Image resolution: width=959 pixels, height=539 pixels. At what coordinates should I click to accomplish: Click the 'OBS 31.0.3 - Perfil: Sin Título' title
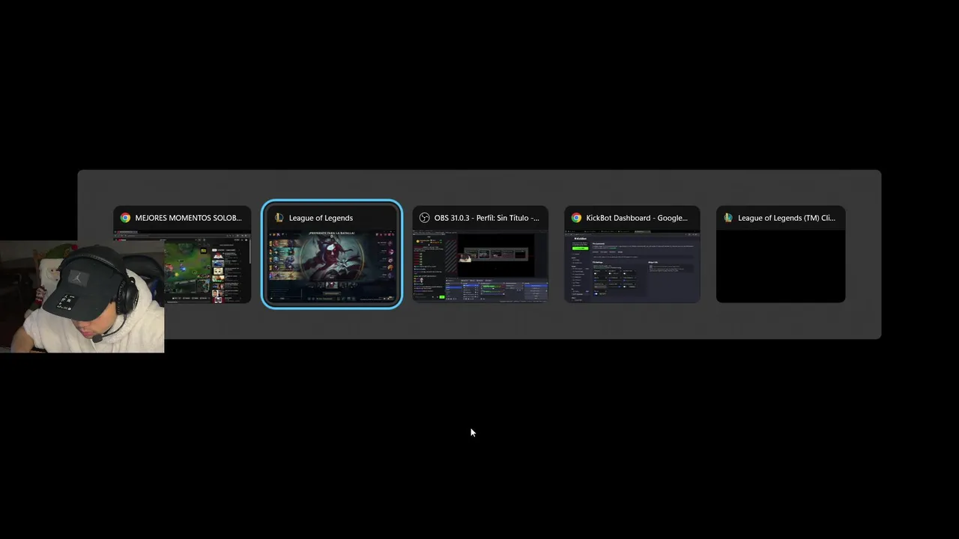coord(486,218)
